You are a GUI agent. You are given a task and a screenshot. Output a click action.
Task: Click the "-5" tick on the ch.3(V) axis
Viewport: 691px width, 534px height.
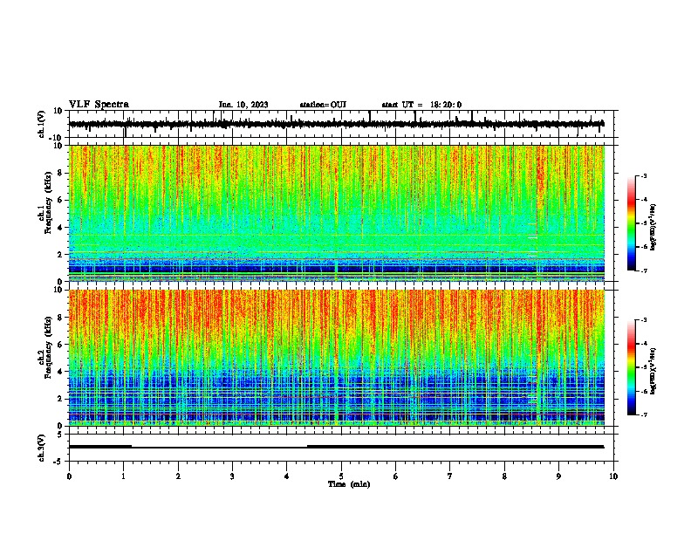tap(58, 462)
